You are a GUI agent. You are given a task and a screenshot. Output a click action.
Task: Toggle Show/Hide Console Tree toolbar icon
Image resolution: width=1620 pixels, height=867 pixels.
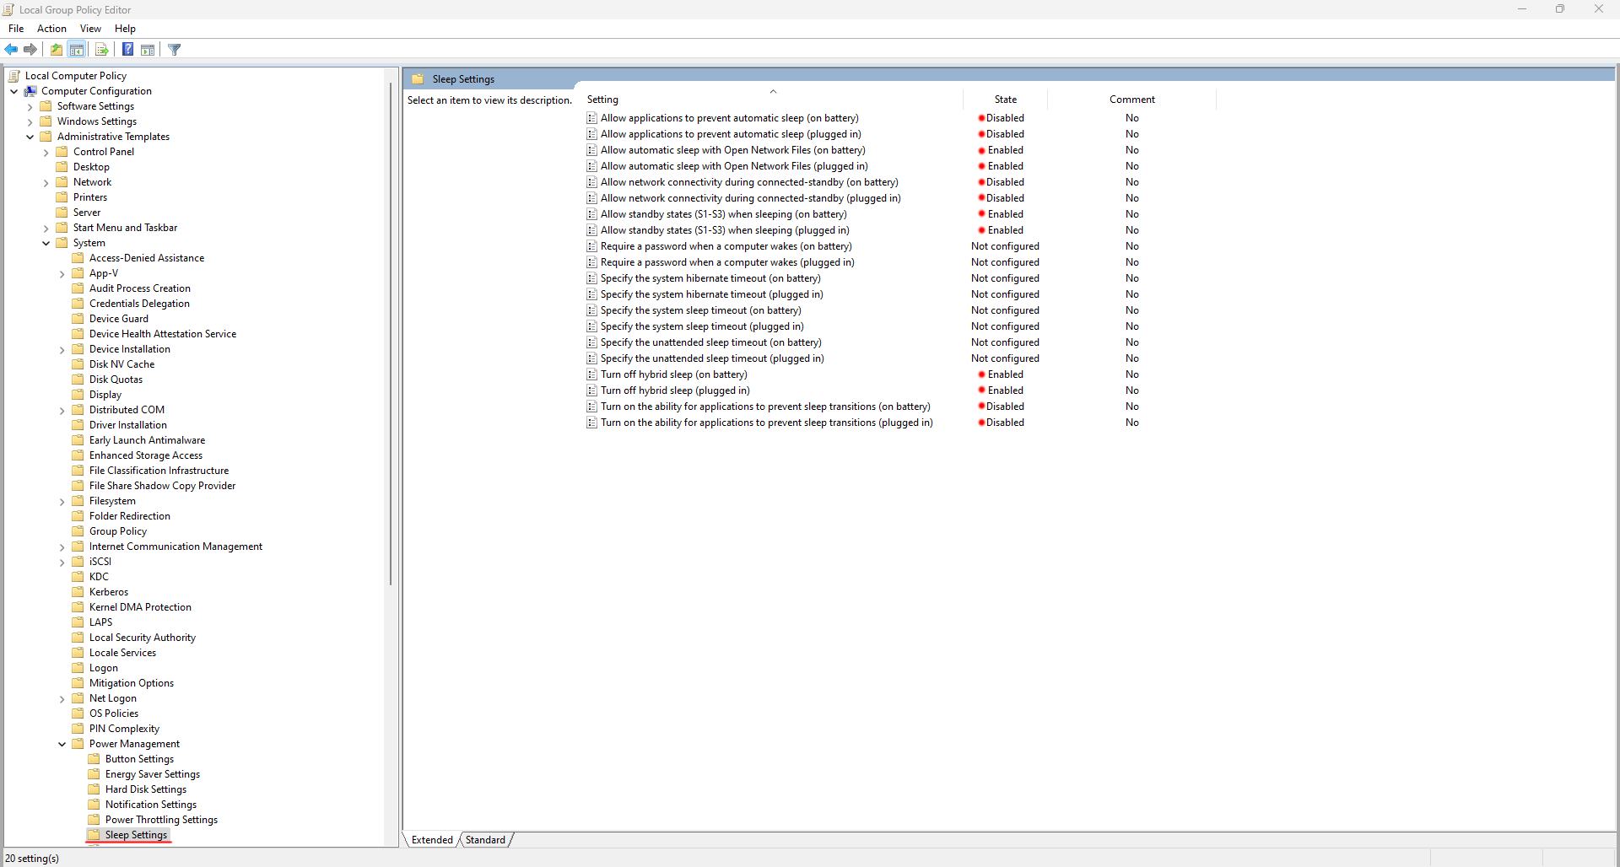pos(77,50)
